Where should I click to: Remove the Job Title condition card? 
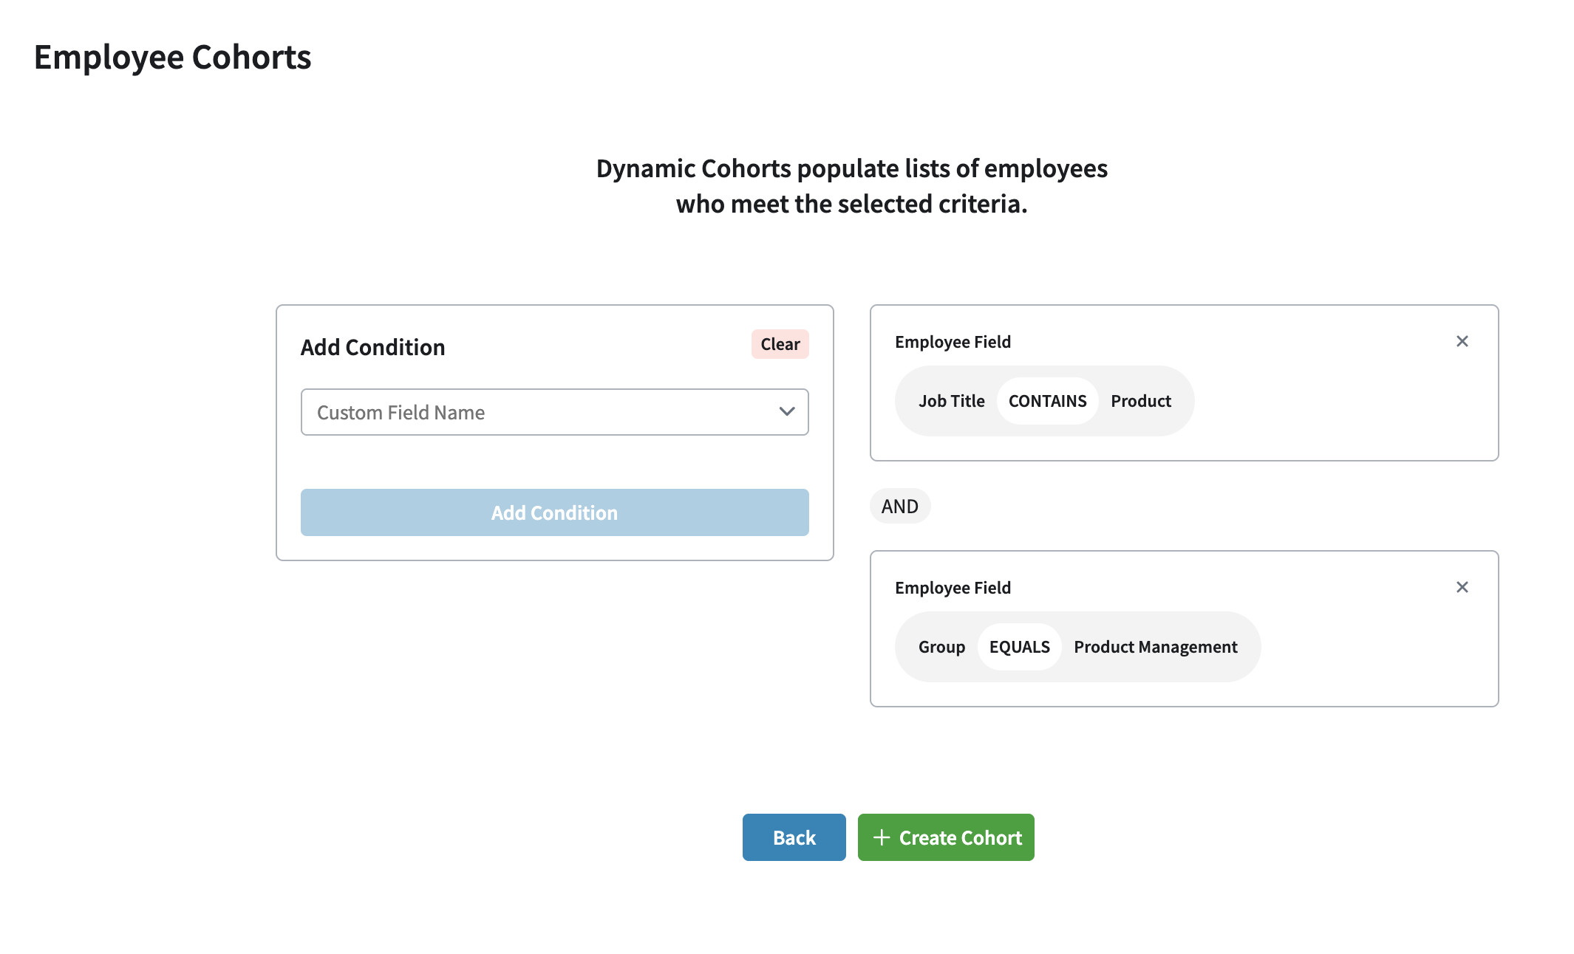point(1462,341)
